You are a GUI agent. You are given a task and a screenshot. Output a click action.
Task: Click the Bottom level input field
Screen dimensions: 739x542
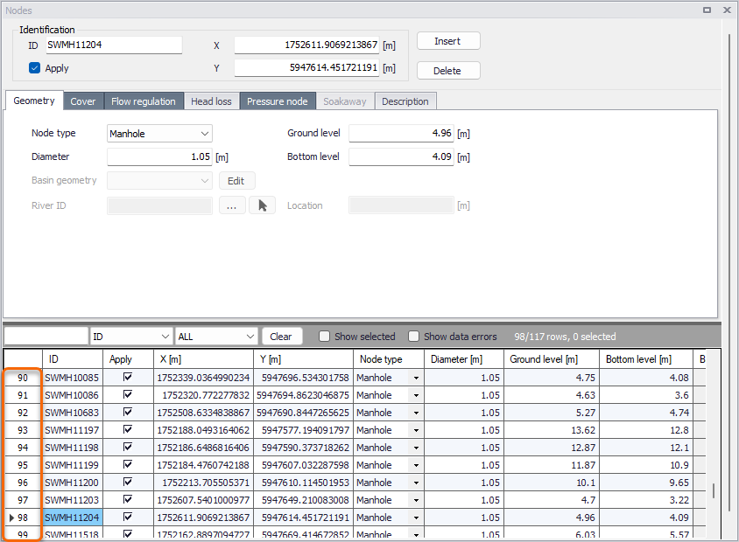401,156
